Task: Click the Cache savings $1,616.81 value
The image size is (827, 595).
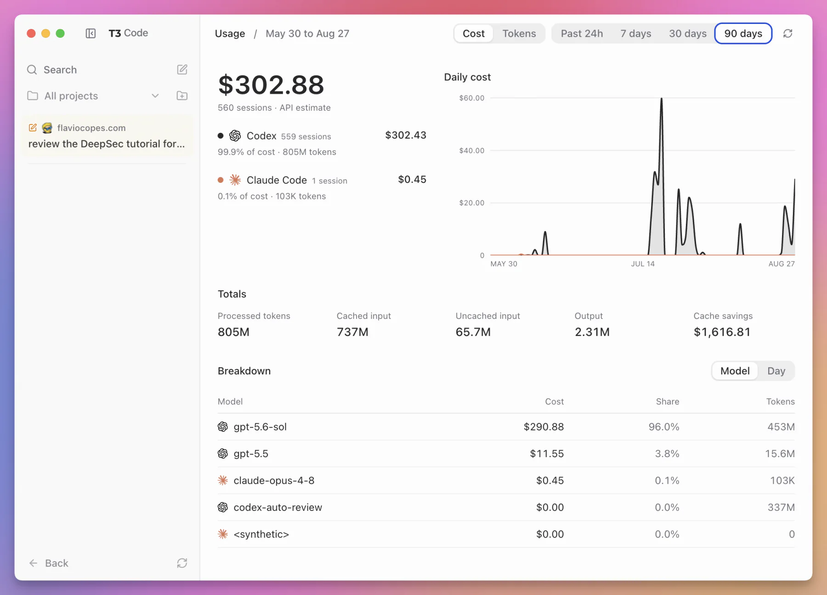Action: point(722,332)
